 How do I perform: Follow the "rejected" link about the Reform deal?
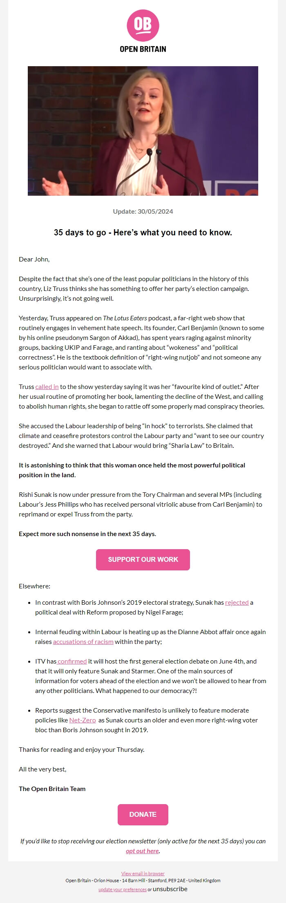(237, 602)
